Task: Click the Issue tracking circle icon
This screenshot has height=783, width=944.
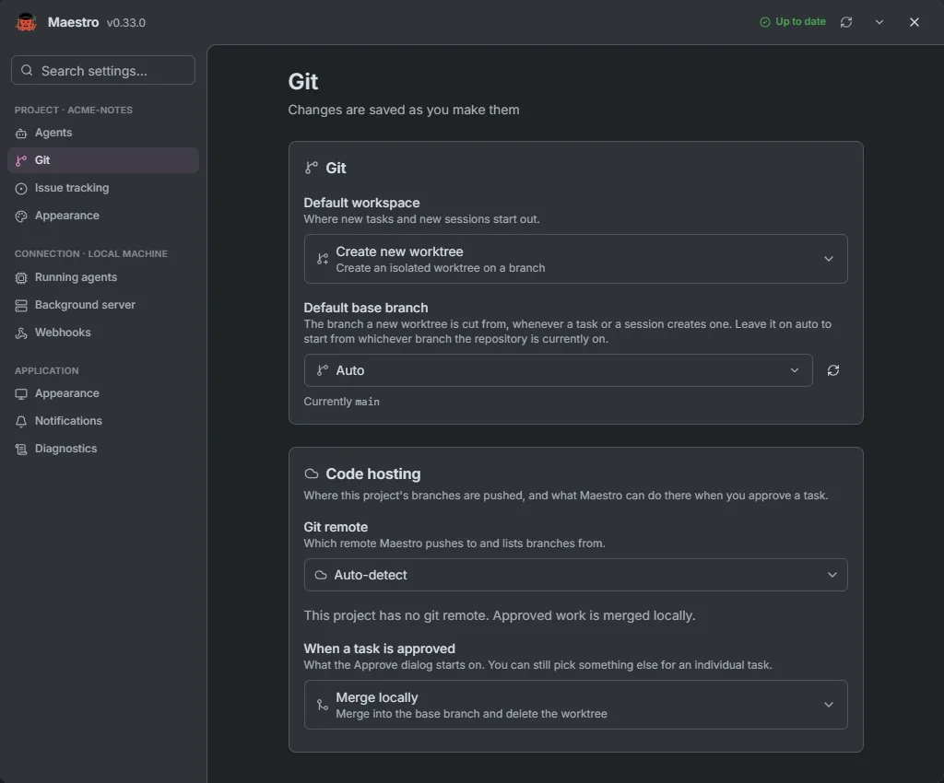Action: click(x=21, y=189)
